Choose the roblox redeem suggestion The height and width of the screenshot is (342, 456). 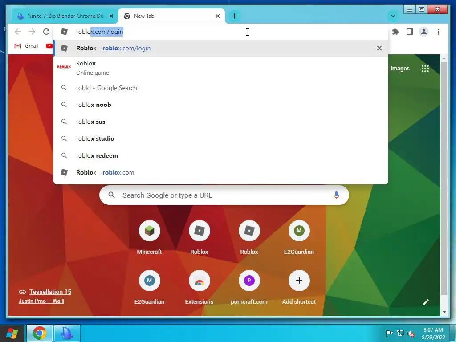coord(221,155)
